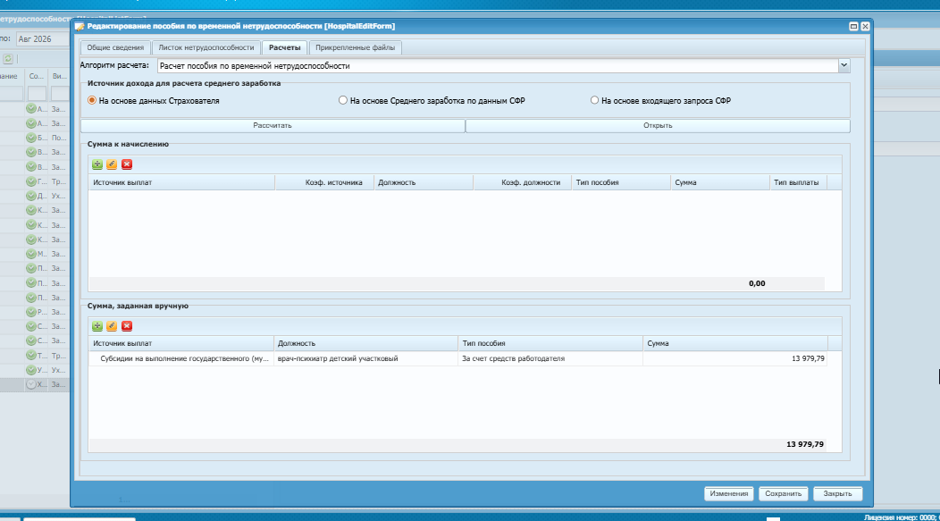Add a row in Сумма к начислению
Screen dimensions: 940x521
tap(97, 164)
